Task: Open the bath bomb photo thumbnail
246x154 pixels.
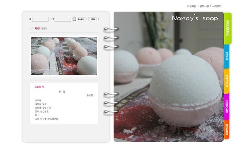Action: (x=64, y=56)
